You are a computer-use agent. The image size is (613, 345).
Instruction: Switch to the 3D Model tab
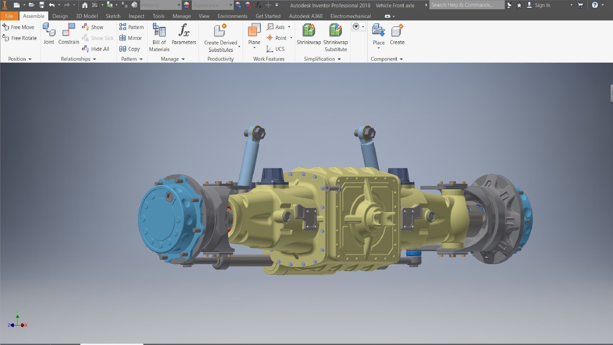pos(87,16)
